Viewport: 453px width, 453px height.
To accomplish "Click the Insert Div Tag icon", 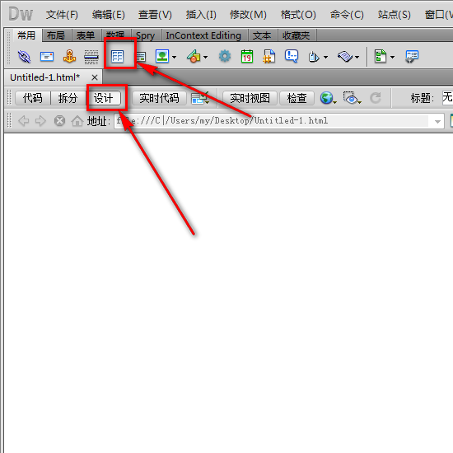I will click(142, 57).
